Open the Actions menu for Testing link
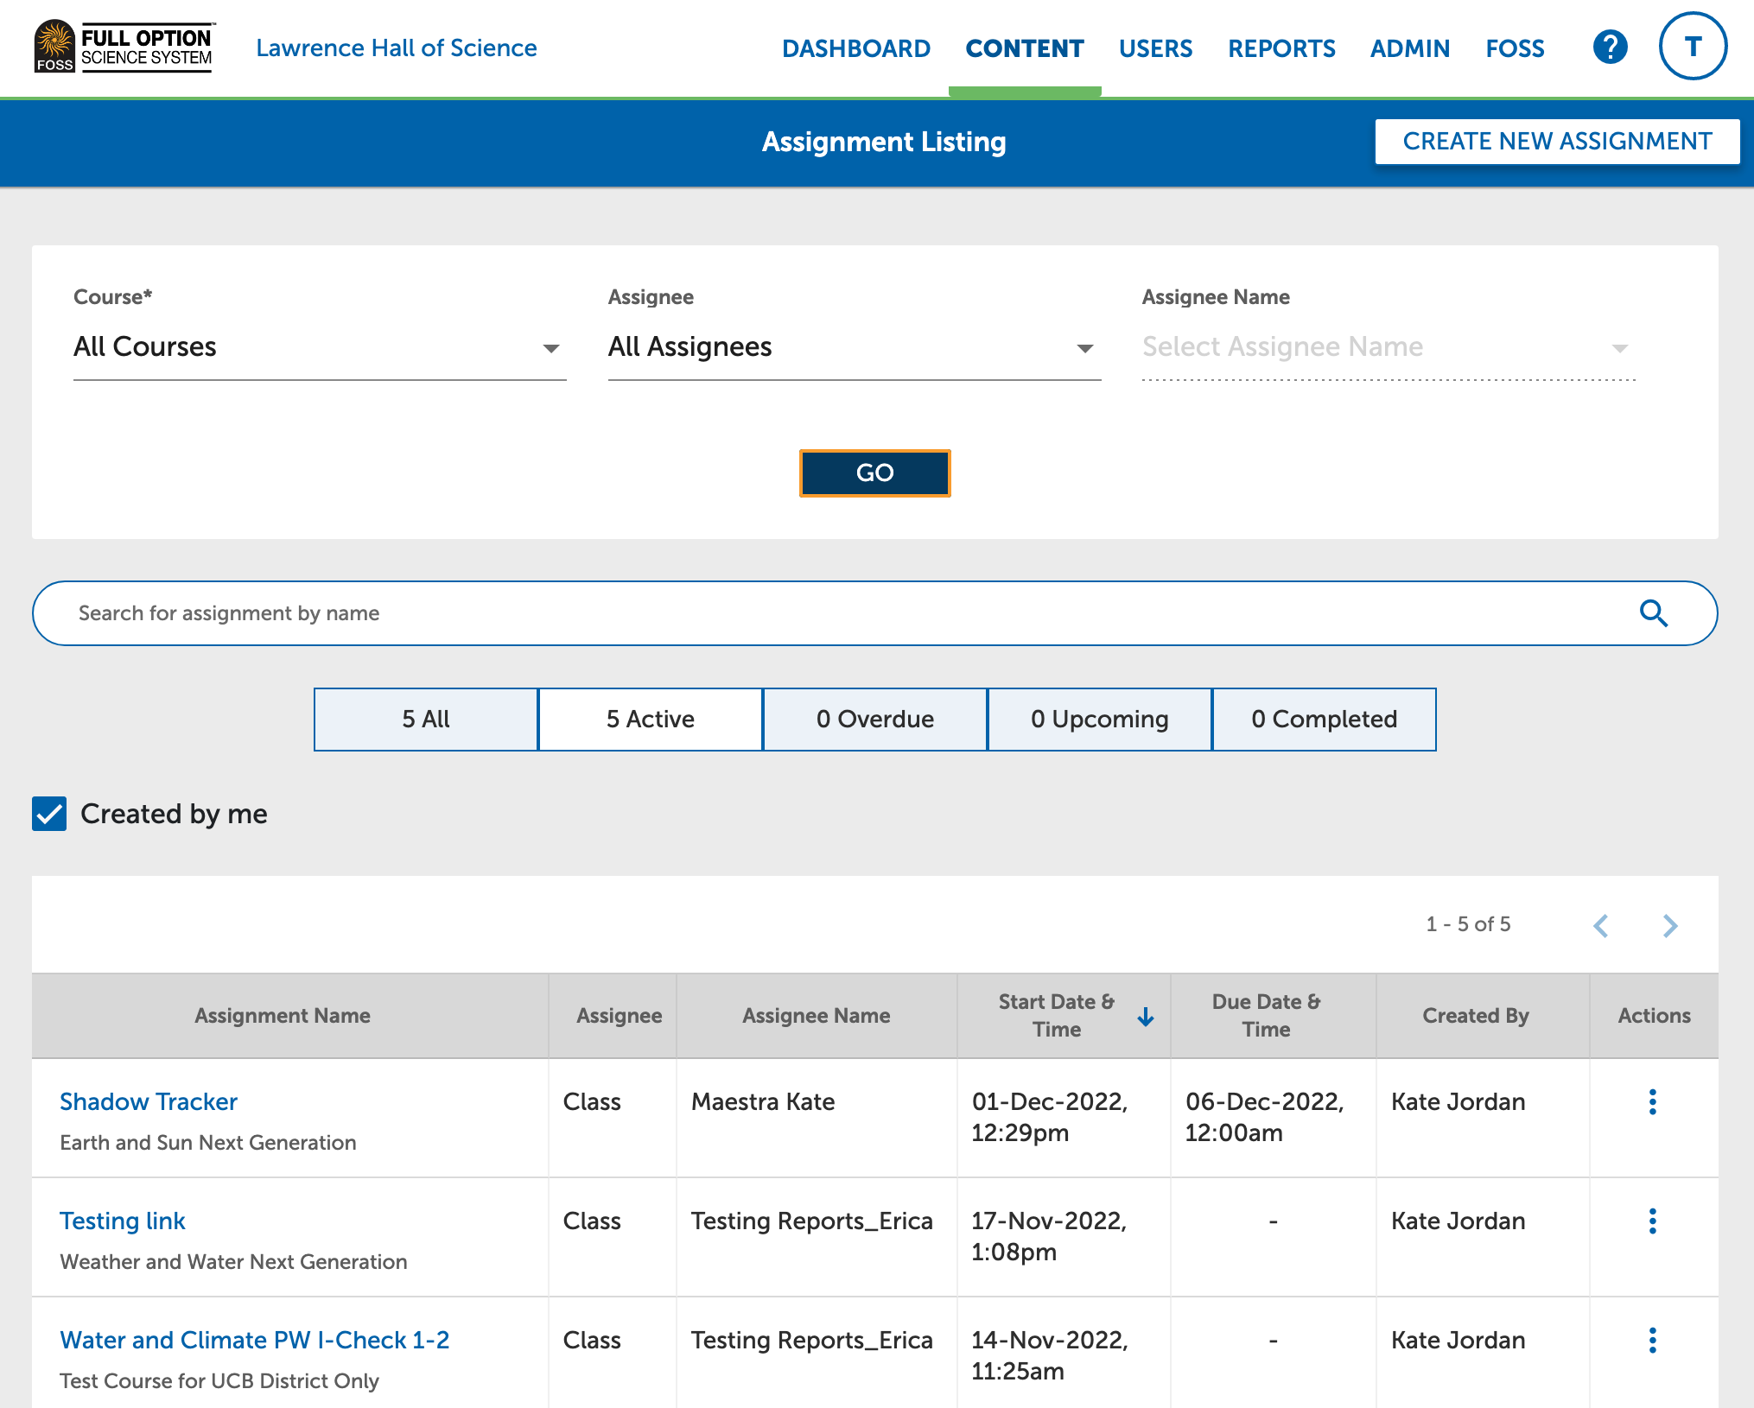 pos(1653,1221)
